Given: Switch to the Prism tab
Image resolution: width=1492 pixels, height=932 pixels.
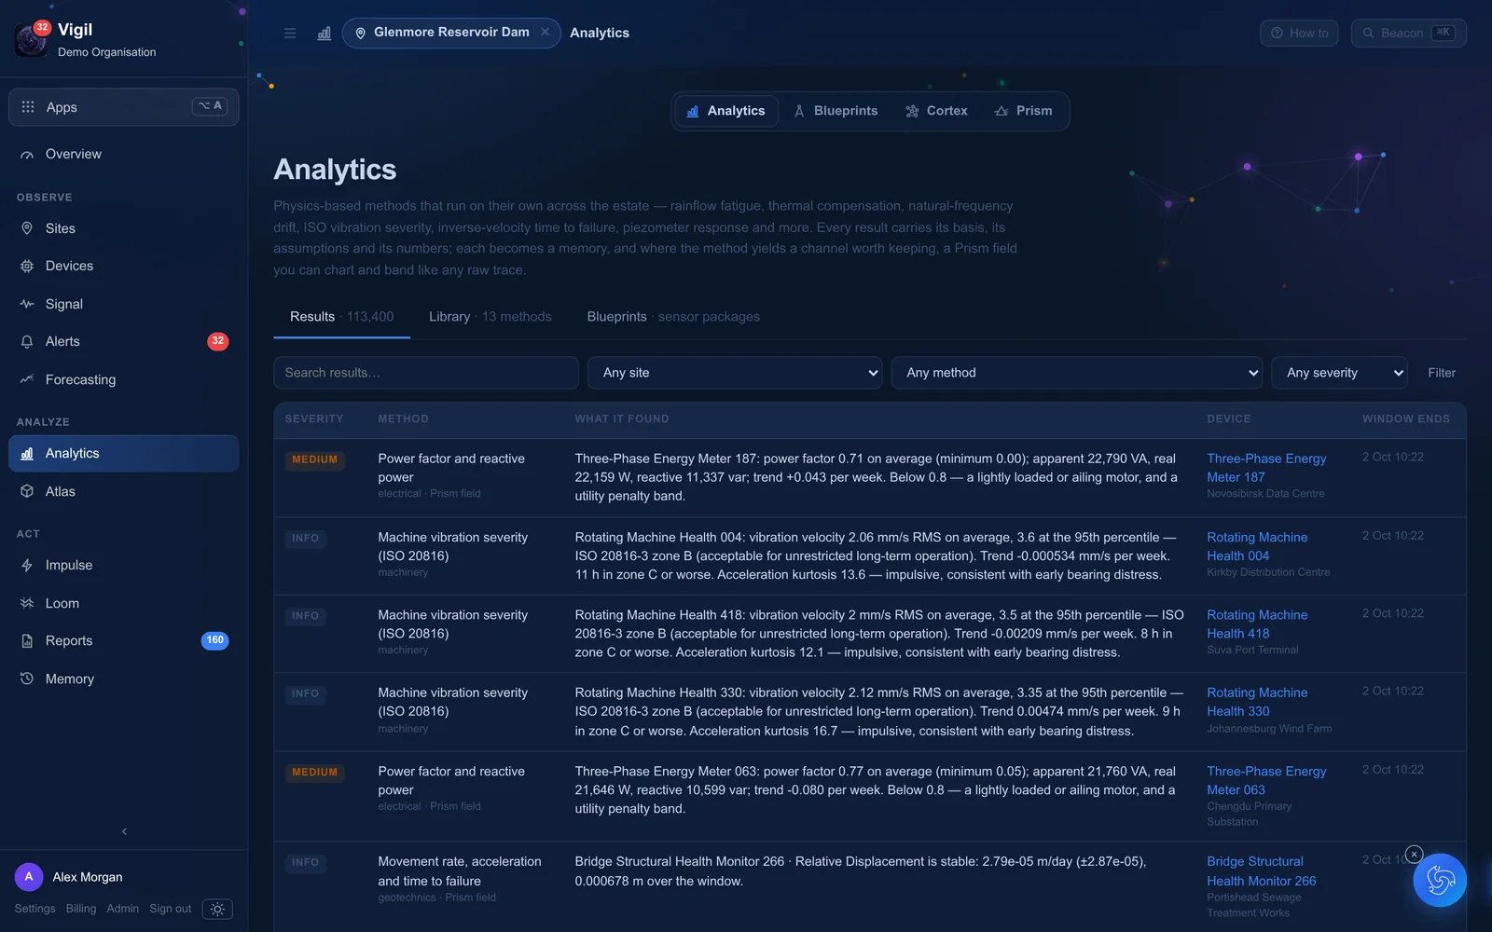Looking at the screenshot, I should point(1023,111).
